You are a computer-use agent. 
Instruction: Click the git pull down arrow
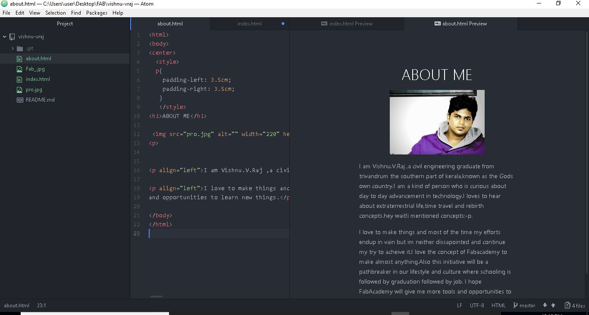pos(545,306)
